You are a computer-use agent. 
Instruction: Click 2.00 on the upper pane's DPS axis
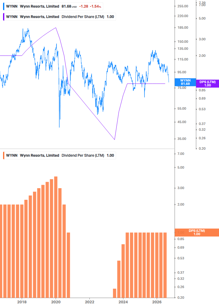202,56
